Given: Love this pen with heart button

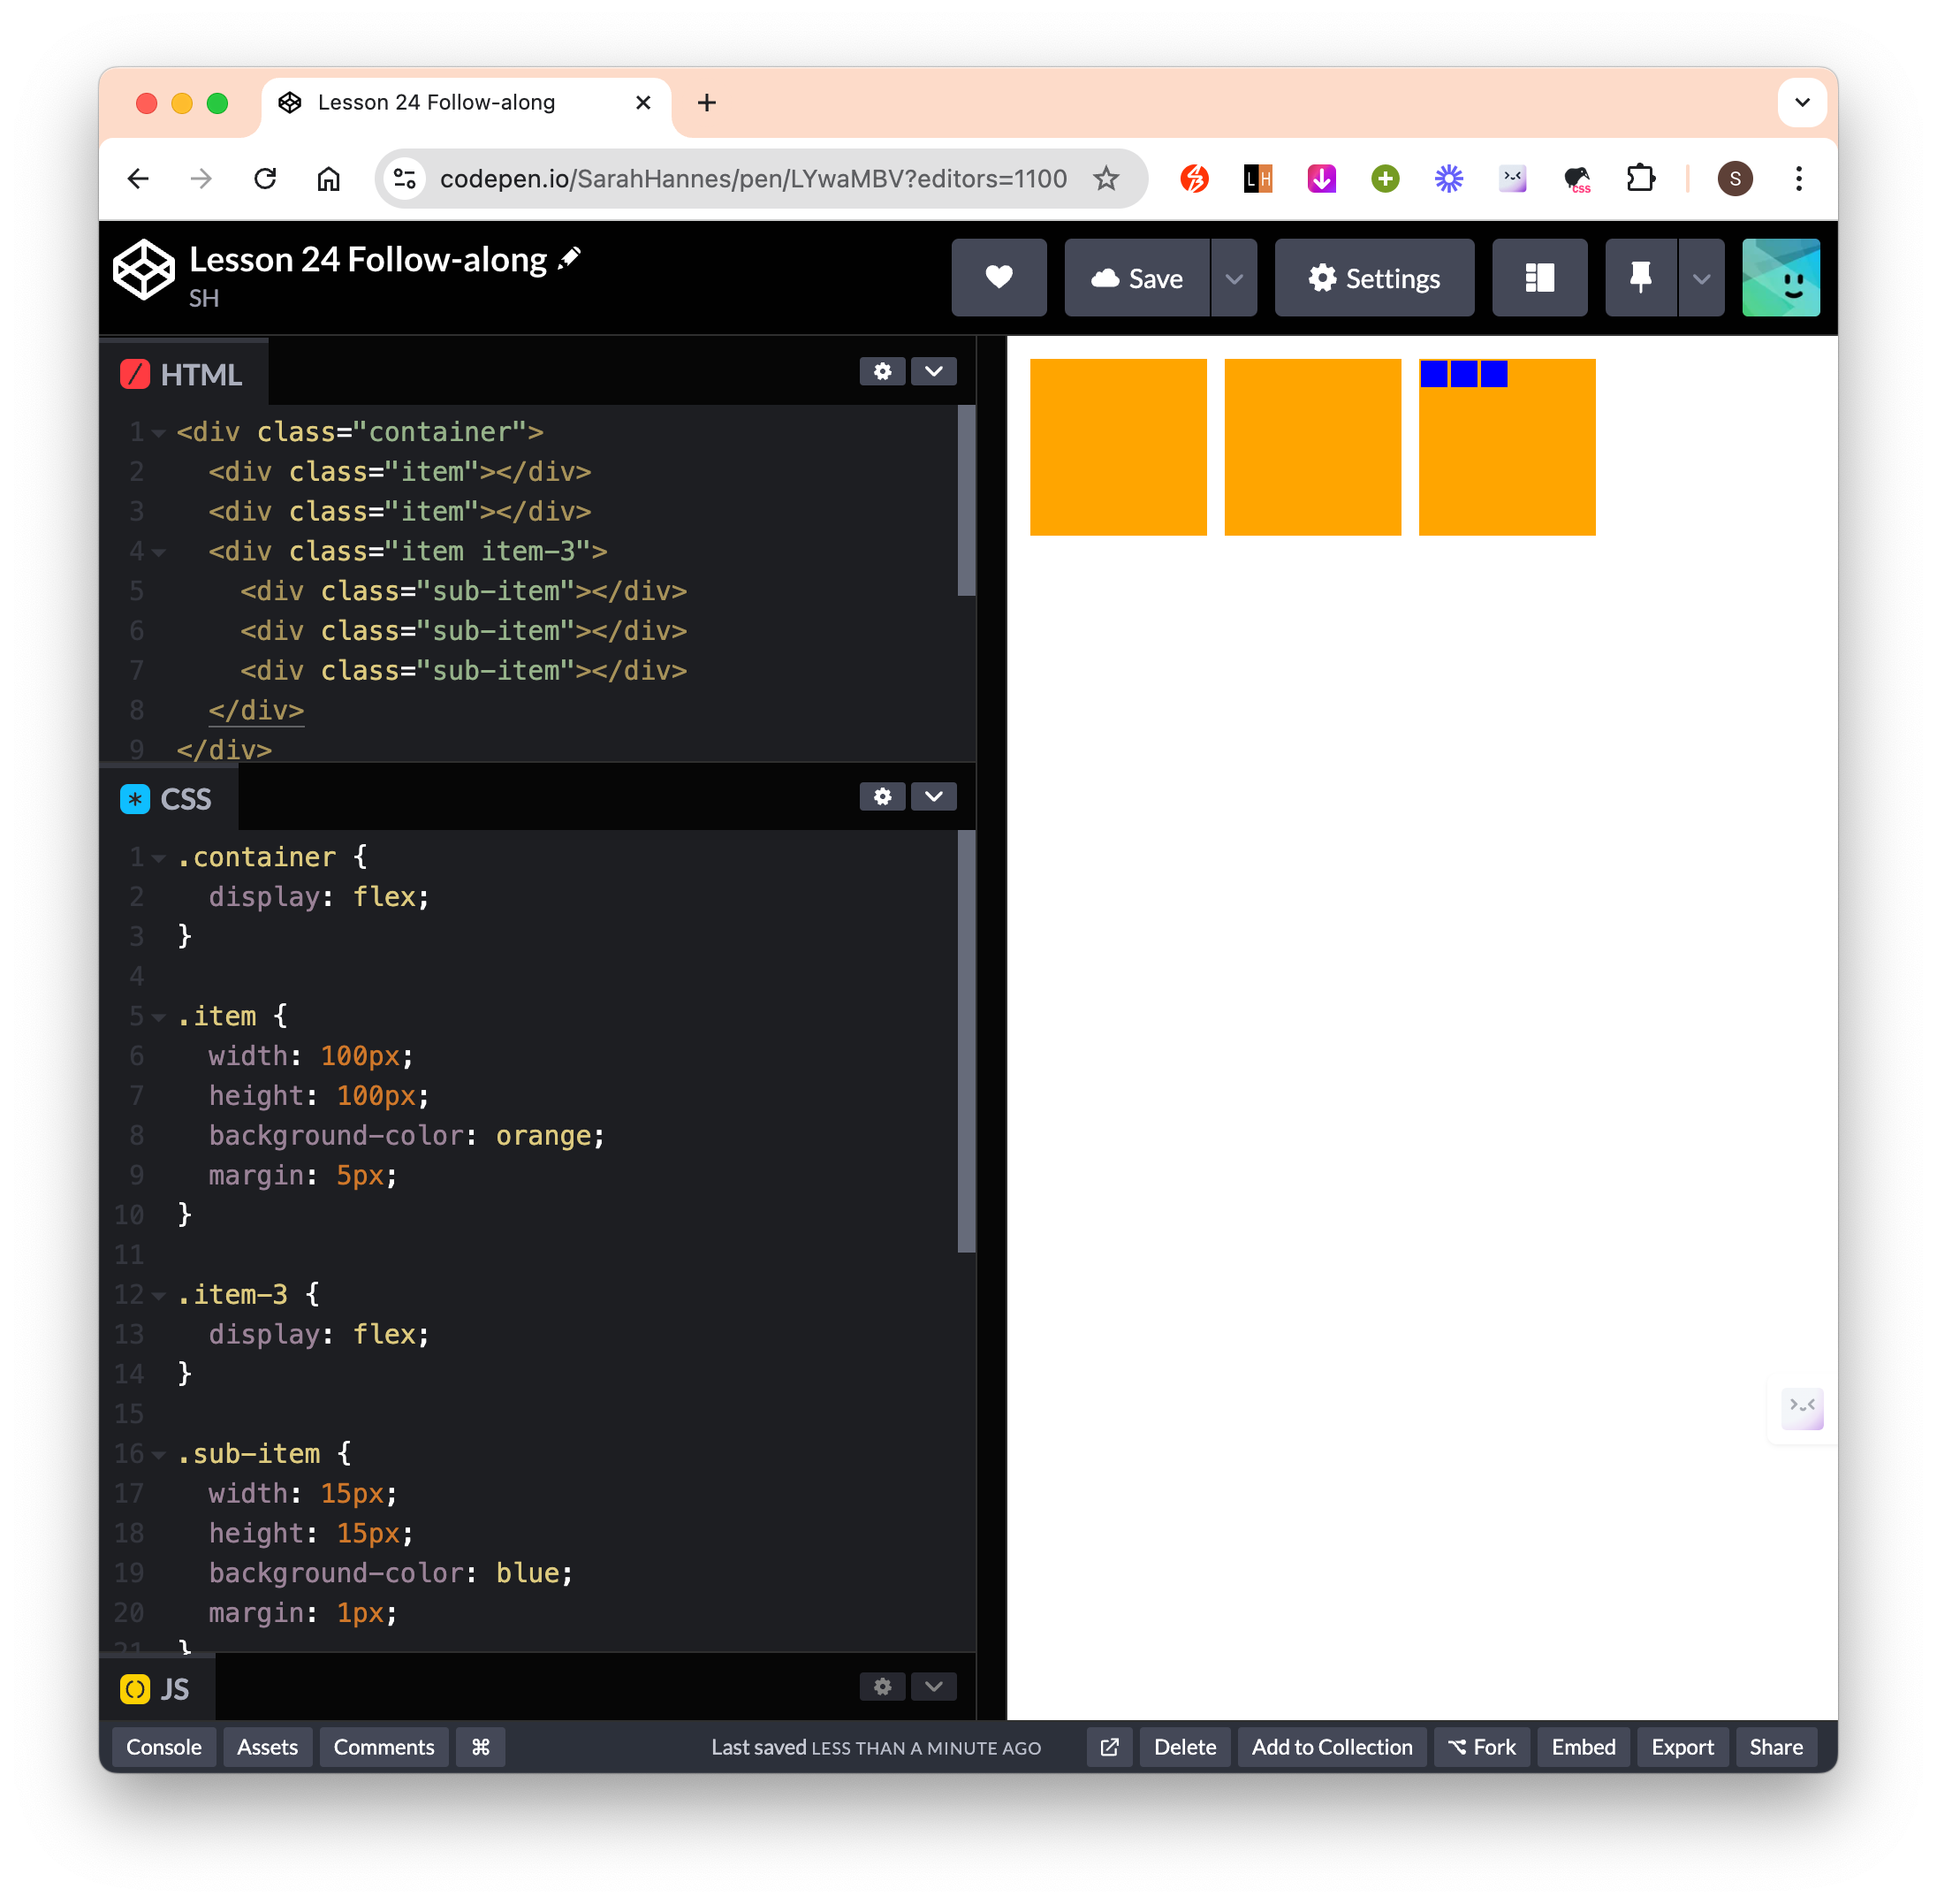Looking at the screenshot, I should pyautogui.click(x=999, y=278).
